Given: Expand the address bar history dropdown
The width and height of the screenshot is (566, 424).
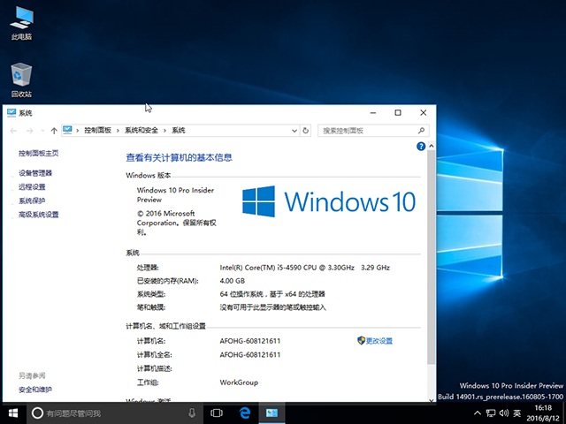Looking at the screenshot, I should pyautogui.click(x=294, y=131).
